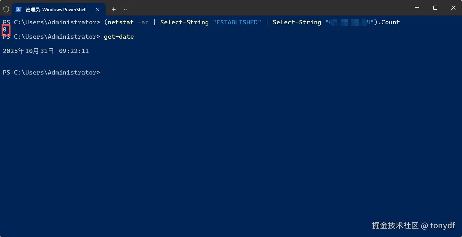This screenshot has height=237, width=462.
Task: Click the Select-String right after netstat -an
Action: (x=184, y=22)
